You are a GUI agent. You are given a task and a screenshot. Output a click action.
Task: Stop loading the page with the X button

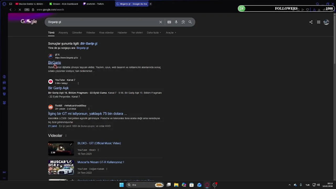click(x=20, y=10)
